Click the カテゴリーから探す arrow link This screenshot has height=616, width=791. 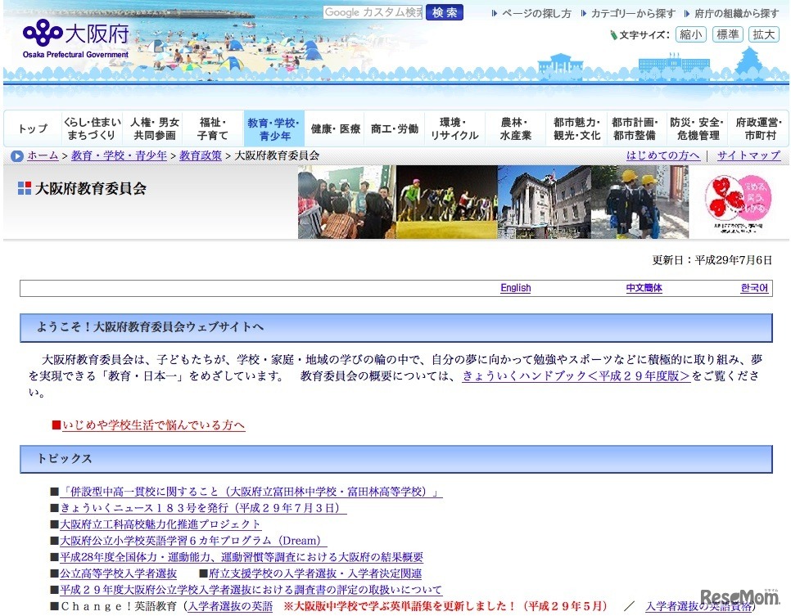pos(633,14)
